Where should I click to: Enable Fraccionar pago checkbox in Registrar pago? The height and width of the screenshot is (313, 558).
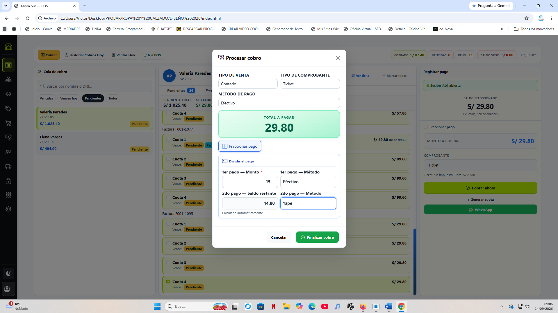426,127
